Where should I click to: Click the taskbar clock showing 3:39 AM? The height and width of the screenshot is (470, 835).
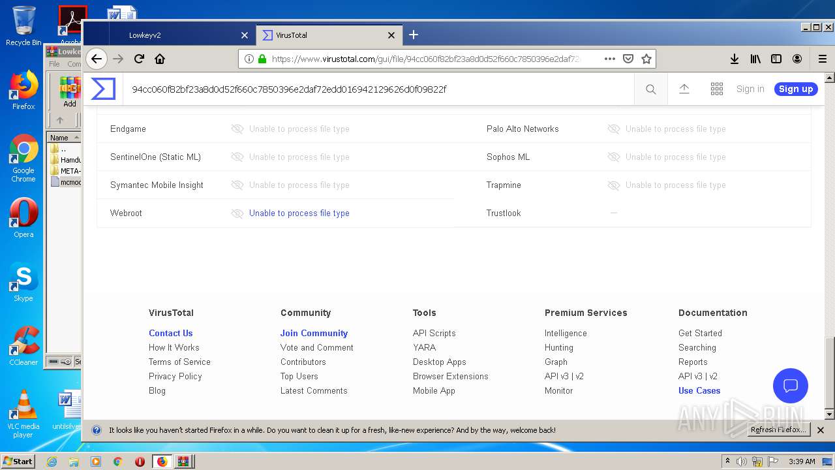[x=802, y=462]
